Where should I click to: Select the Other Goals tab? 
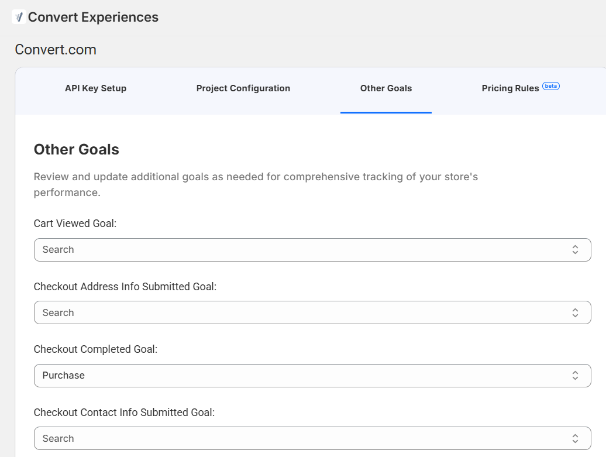tap(386, 88)
